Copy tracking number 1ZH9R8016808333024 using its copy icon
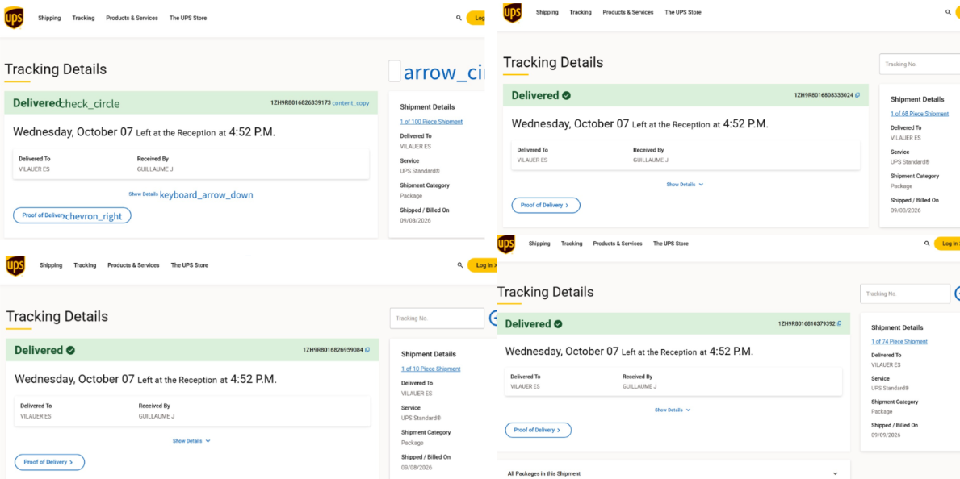The height and width of the screenshot is (479, 960). point(857,95)
